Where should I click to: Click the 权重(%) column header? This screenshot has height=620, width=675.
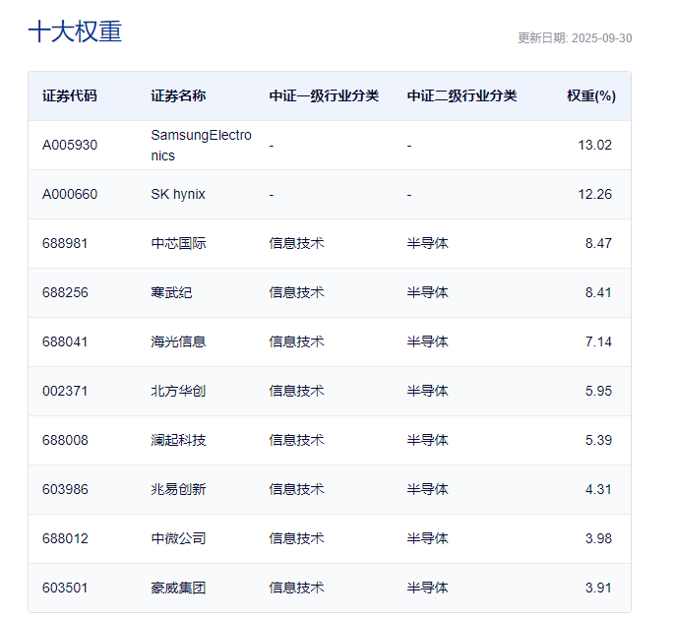pyautogui.click(x=591, y=95)
